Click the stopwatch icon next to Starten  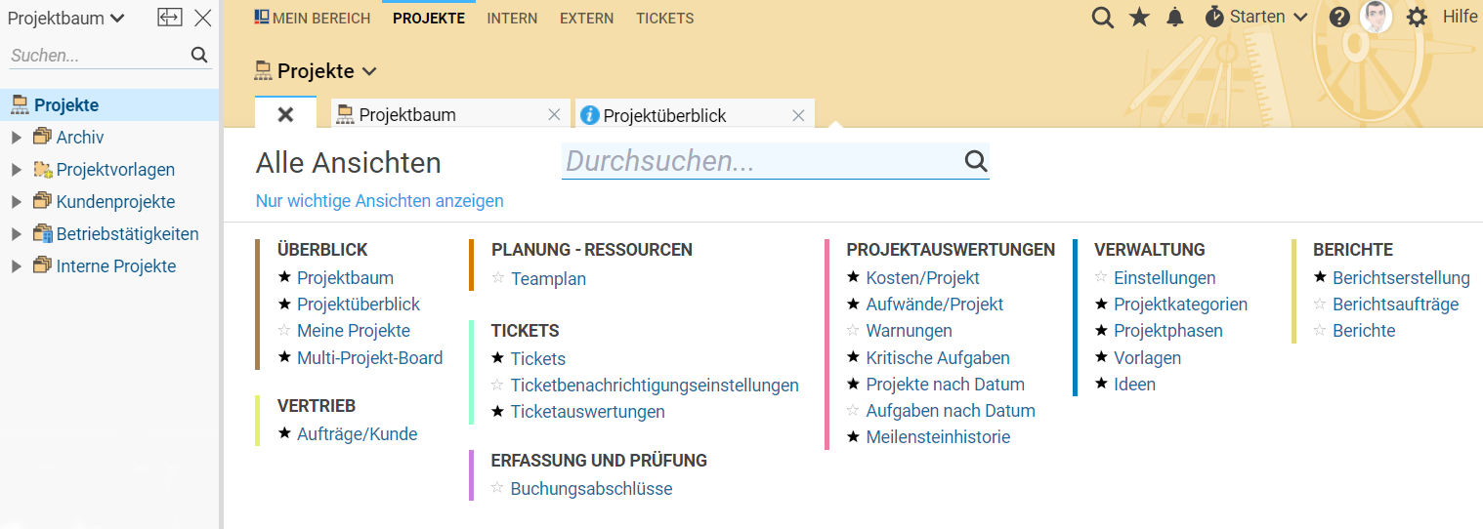1214,18
